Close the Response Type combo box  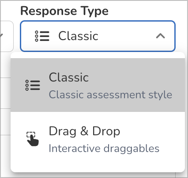pyautogui.click(x=98, y=36)
